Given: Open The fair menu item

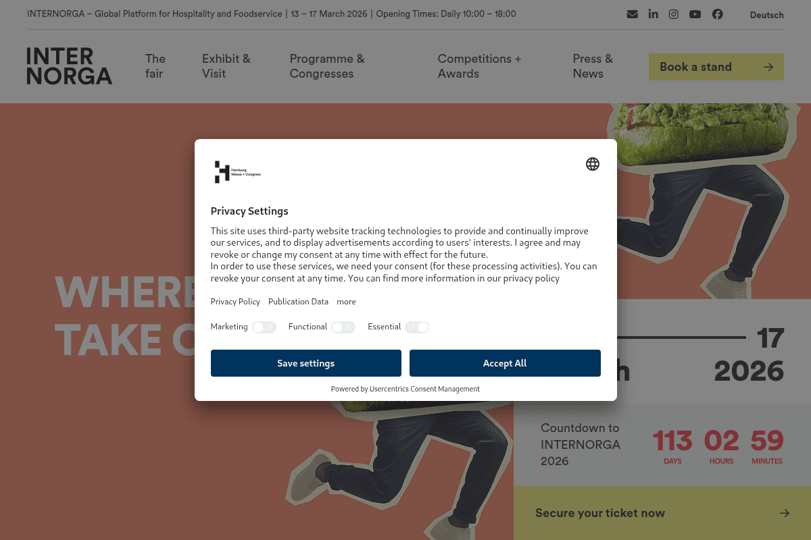Looking at the screenshot, I should click(x=155, y=66).
